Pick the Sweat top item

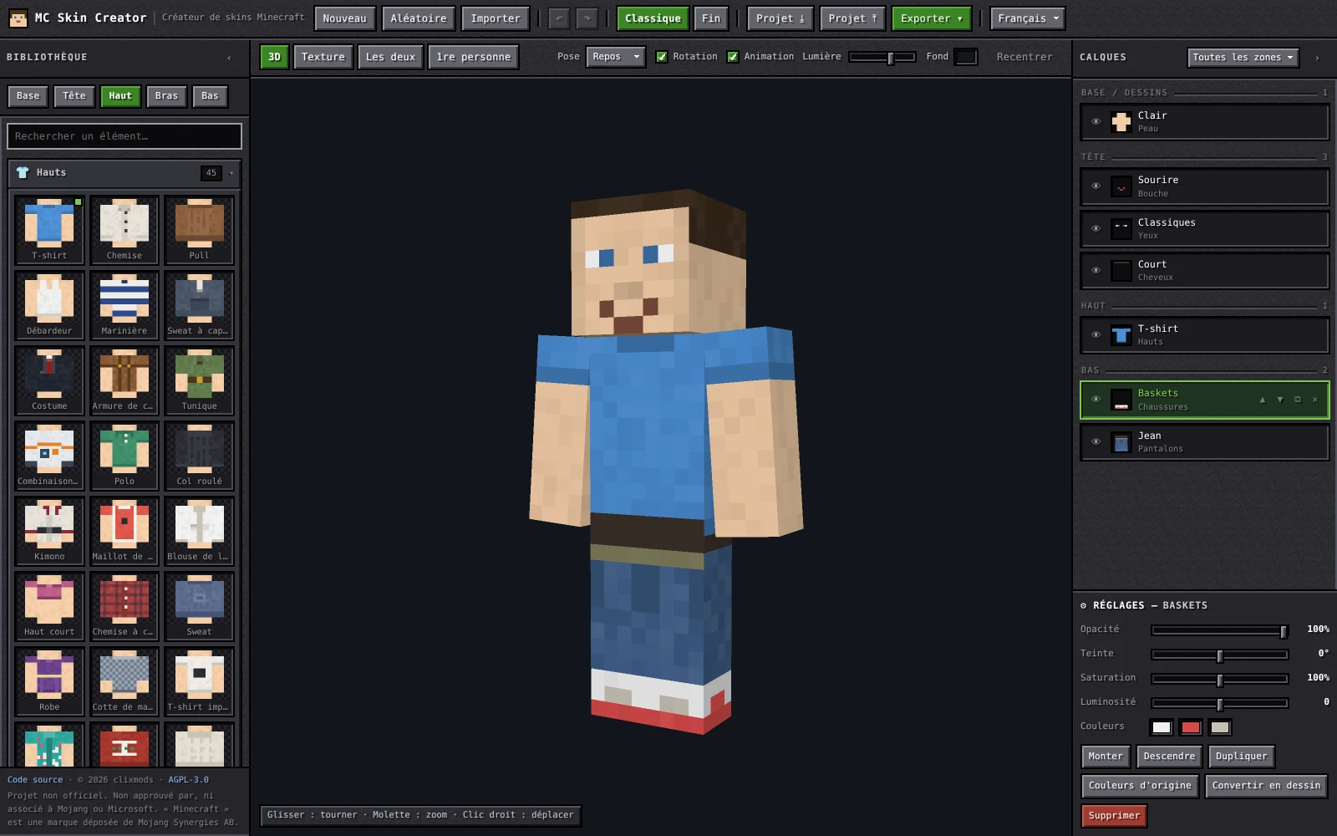click(x=199, y=606)
